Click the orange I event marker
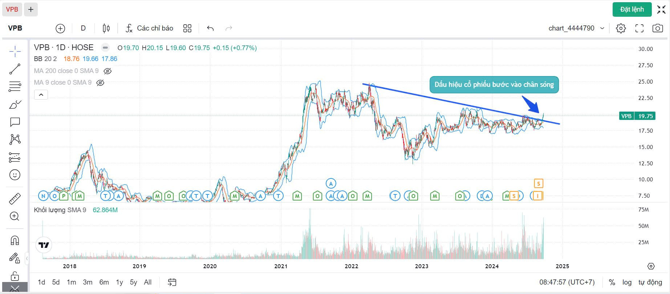 (538, 196)
